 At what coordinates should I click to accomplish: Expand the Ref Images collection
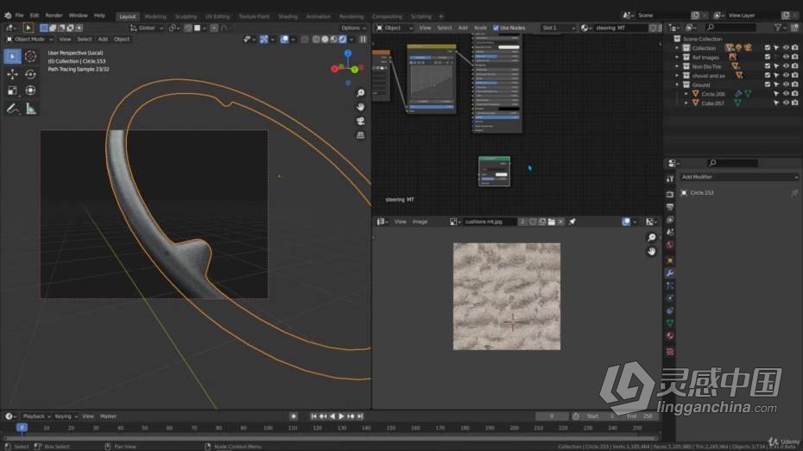coord(677,57)
